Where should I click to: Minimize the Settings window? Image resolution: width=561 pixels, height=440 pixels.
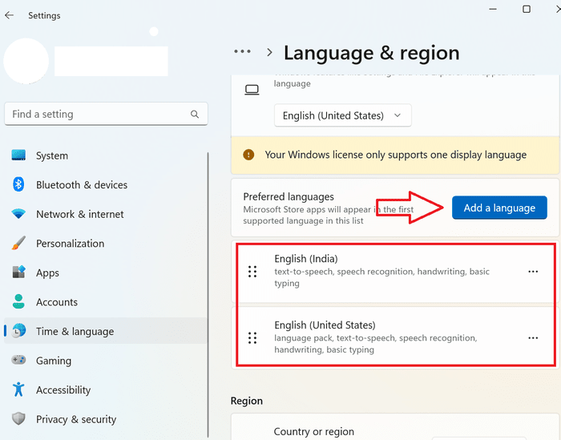(x=493, y=9)
